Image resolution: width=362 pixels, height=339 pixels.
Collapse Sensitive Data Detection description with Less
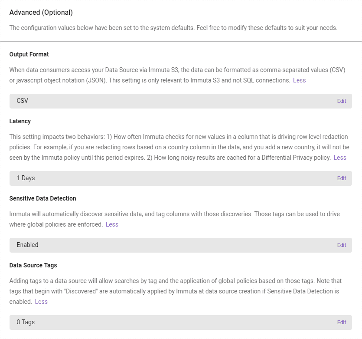click(112, 224)
